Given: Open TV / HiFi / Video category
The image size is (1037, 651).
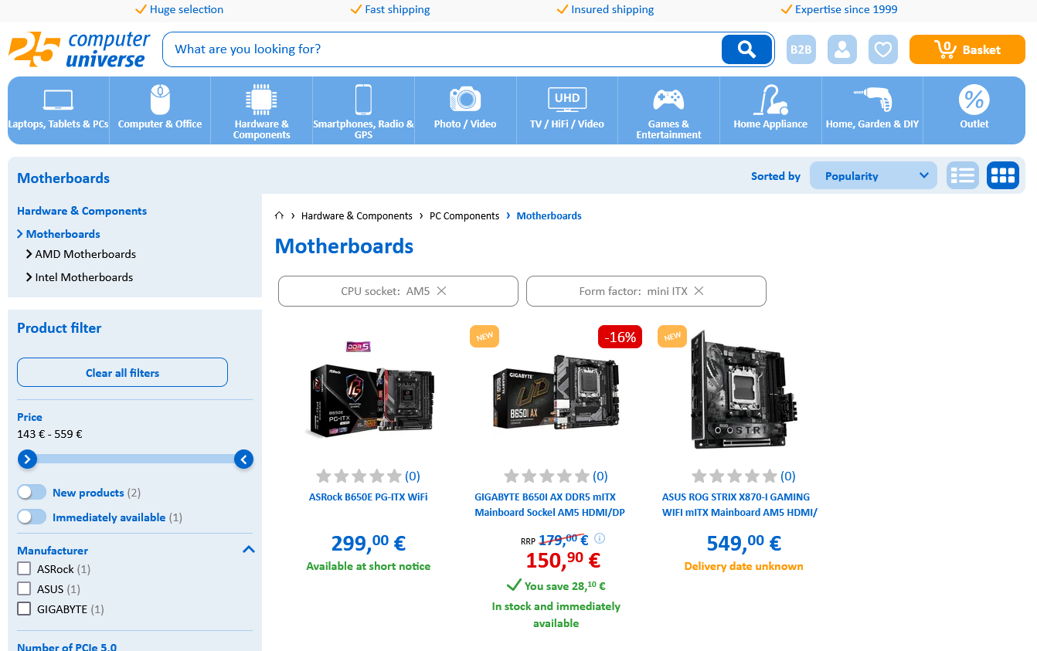Looking at the screenshot, I should [x=567, y=110].
